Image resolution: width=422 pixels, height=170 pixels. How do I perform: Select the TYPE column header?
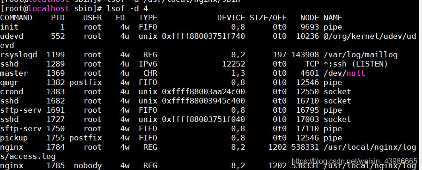[x=148, y=18]
